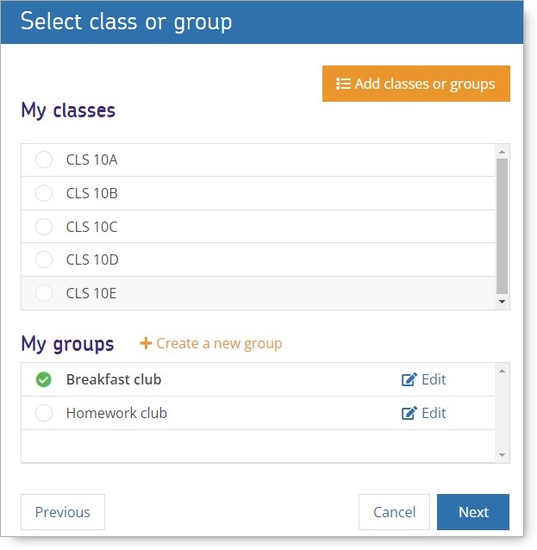This screenshot has width=537, height=550.
Task: Click the classes list scrollbar thumb
Action: (502, 226)
